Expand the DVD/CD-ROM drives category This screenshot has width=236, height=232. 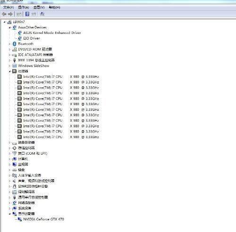tap(9, 50)
